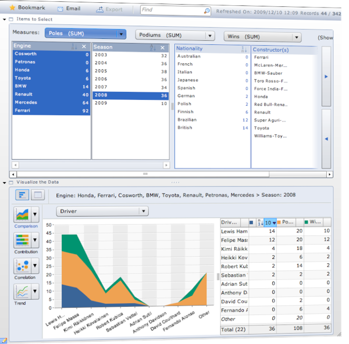Select Brazilian in the Nationality list

point(212,120)
